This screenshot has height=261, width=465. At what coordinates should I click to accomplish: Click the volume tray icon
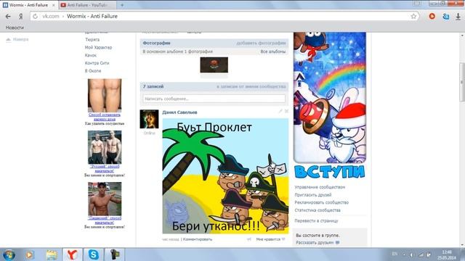pyautogui.click(x=412, y=254)
